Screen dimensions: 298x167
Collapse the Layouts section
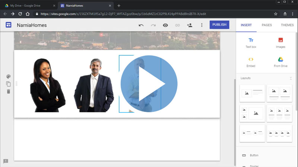291,78
